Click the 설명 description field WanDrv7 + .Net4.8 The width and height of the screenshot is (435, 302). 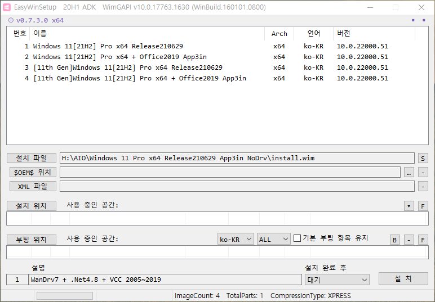165,280
